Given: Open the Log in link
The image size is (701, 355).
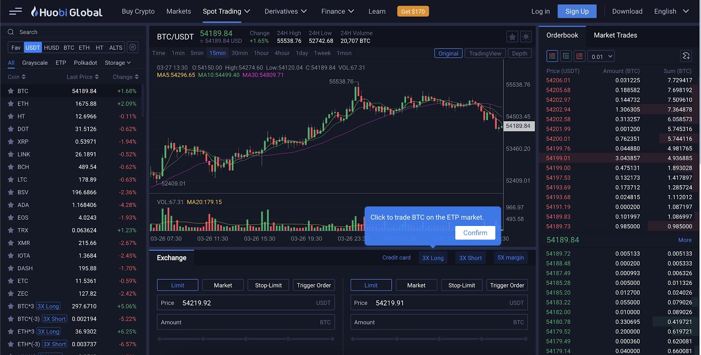Looking at the screenshot, I should (540, 11).
